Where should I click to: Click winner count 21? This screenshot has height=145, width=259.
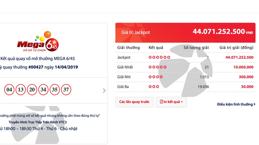[207, 67]
